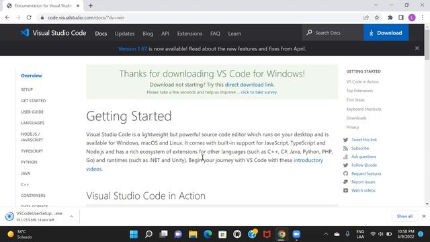The height and width of the screenshot is (242, 430).
Task: Click the click to take survey link
Action: pos(259,92)
